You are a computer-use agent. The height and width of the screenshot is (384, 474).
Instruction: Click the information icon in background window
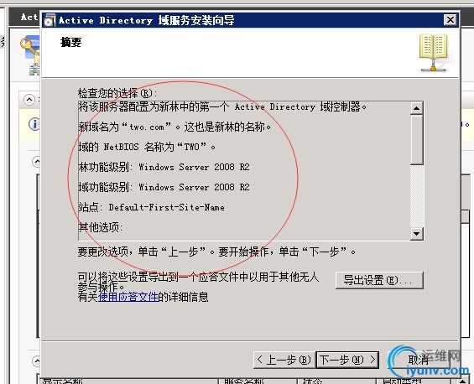(x=34, y=124)
